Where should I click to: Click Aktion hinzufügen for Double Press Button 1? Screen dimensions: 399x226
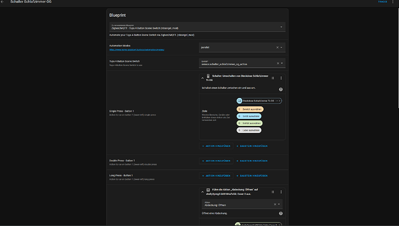point(216,161)
